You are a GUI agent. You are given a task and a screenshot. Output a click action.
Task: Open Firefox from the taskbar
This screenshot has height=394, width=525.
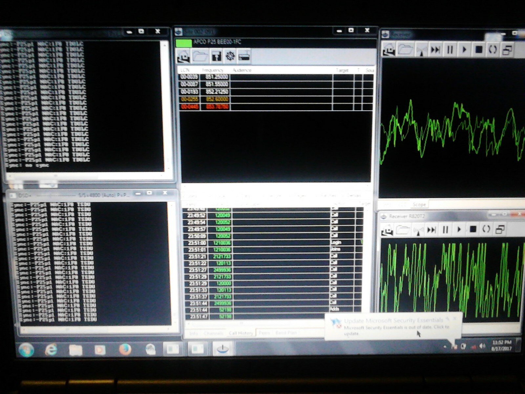[125, 350]
